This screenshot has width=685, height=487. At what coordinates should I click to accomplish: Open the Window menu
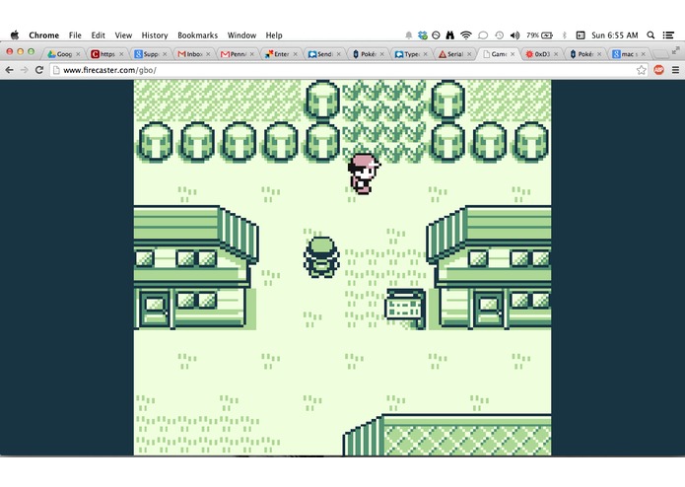241,35
